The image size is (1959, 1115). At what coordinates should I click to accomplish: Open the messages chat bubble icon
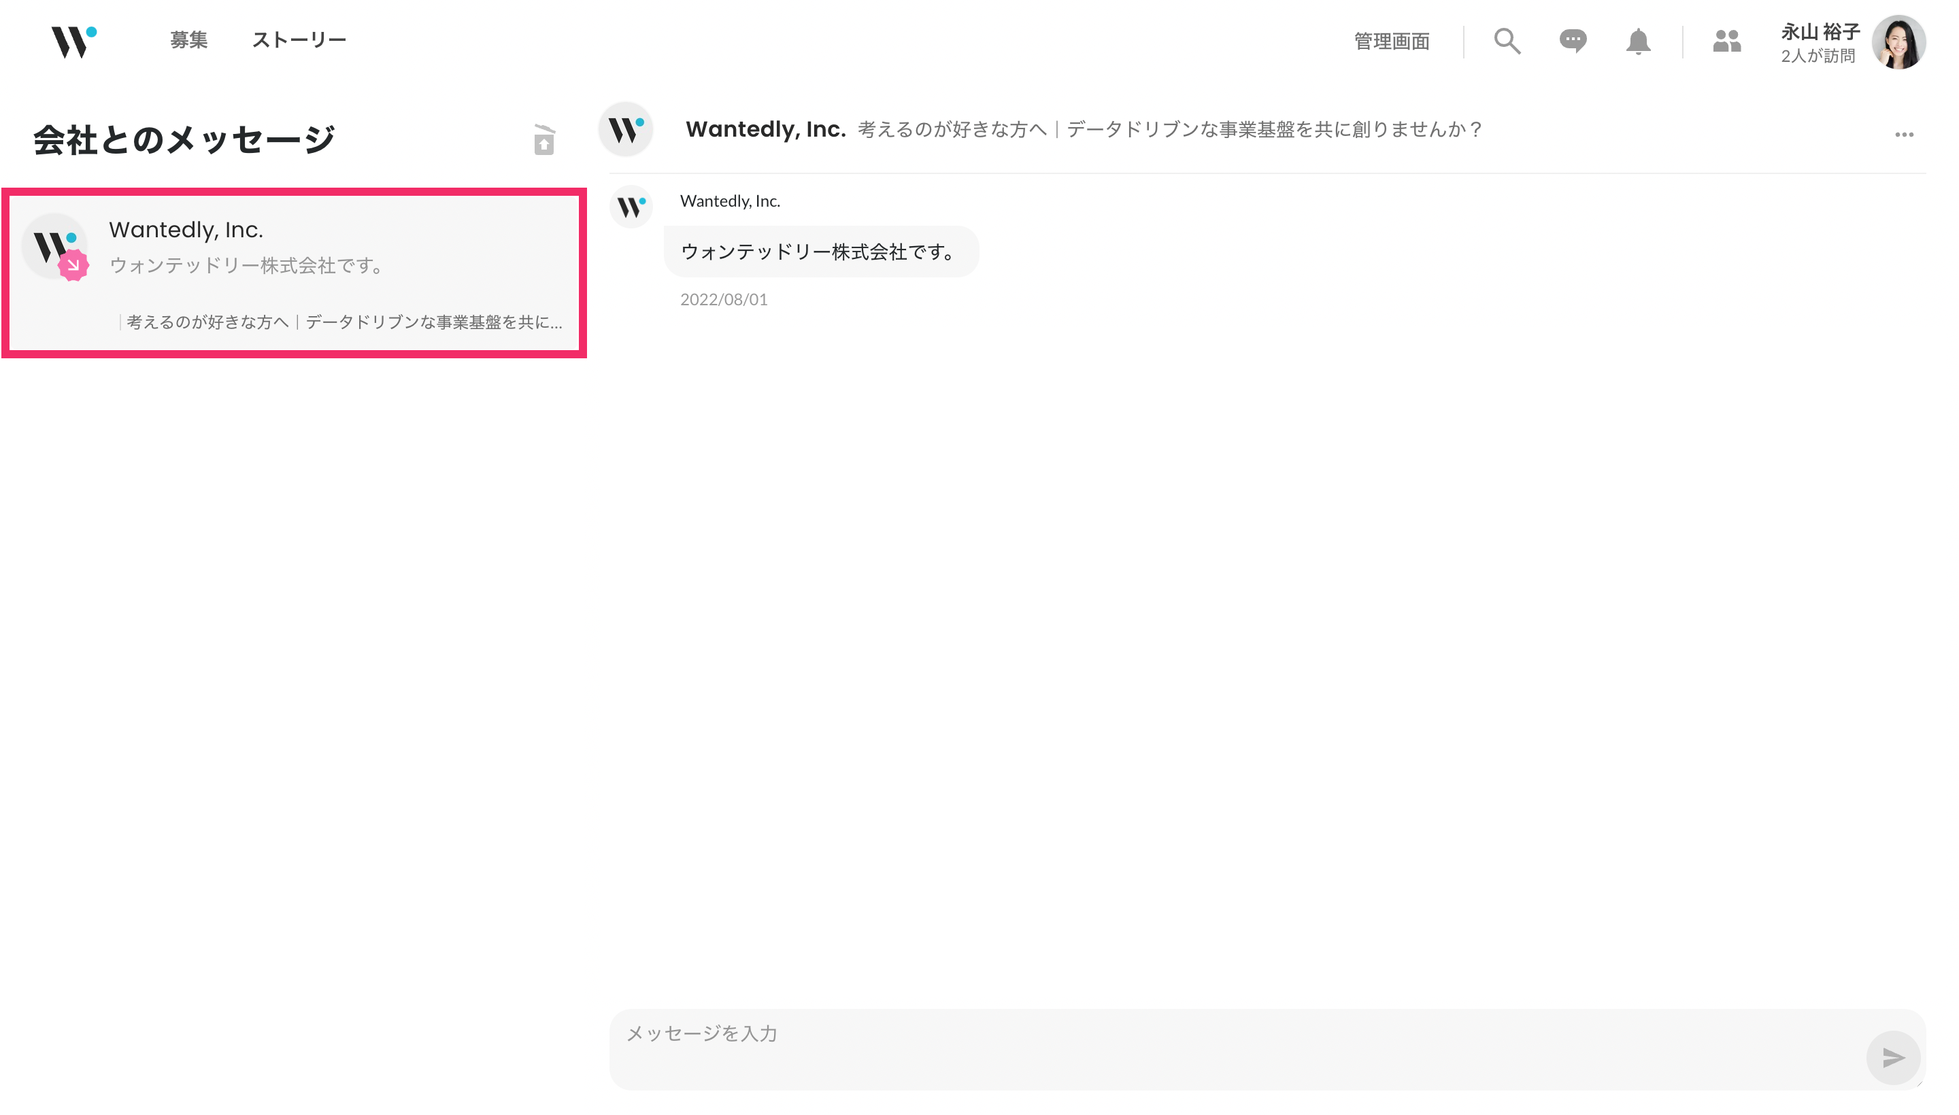[1572, 41]
